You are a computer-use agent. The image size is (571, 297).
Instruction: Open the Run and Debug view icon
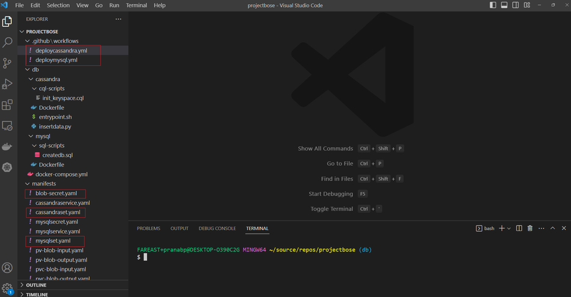[7, 84]
